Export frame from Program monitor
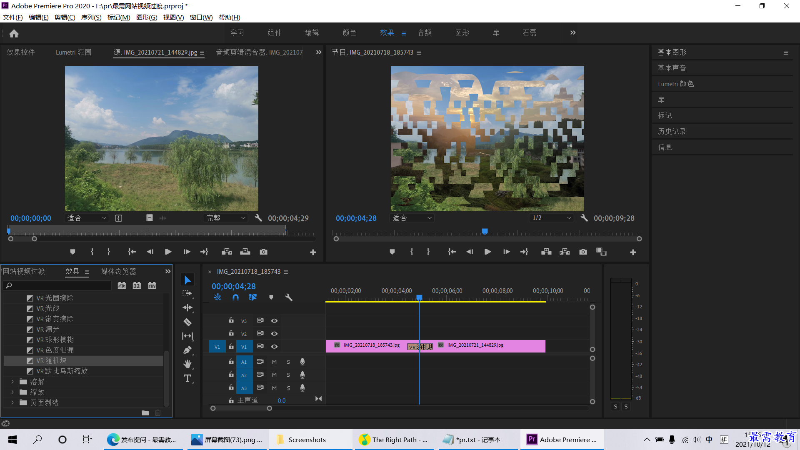The height and width of the screenshot is (450, 800). (x=583, y=252)
